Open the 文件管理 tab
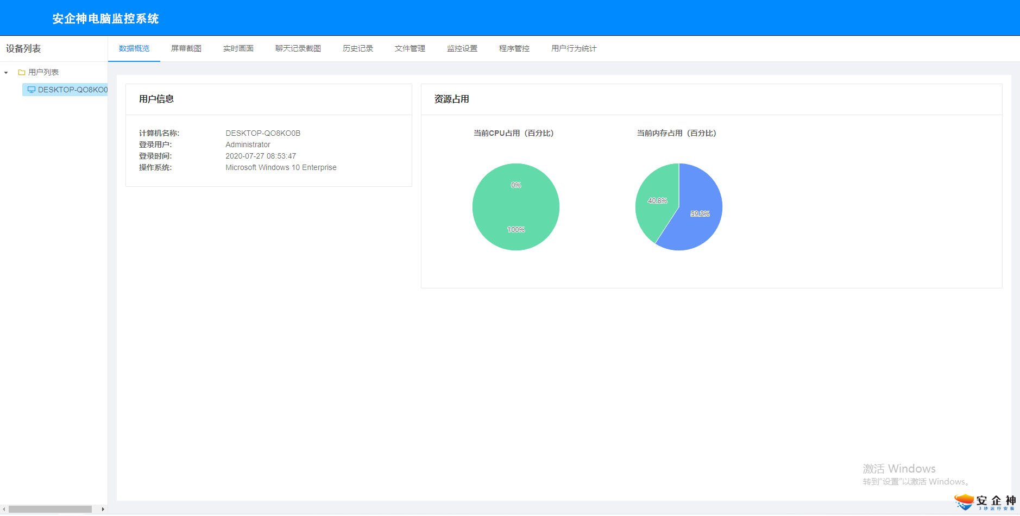The image size is (1020, 516). tap(410, 48)
